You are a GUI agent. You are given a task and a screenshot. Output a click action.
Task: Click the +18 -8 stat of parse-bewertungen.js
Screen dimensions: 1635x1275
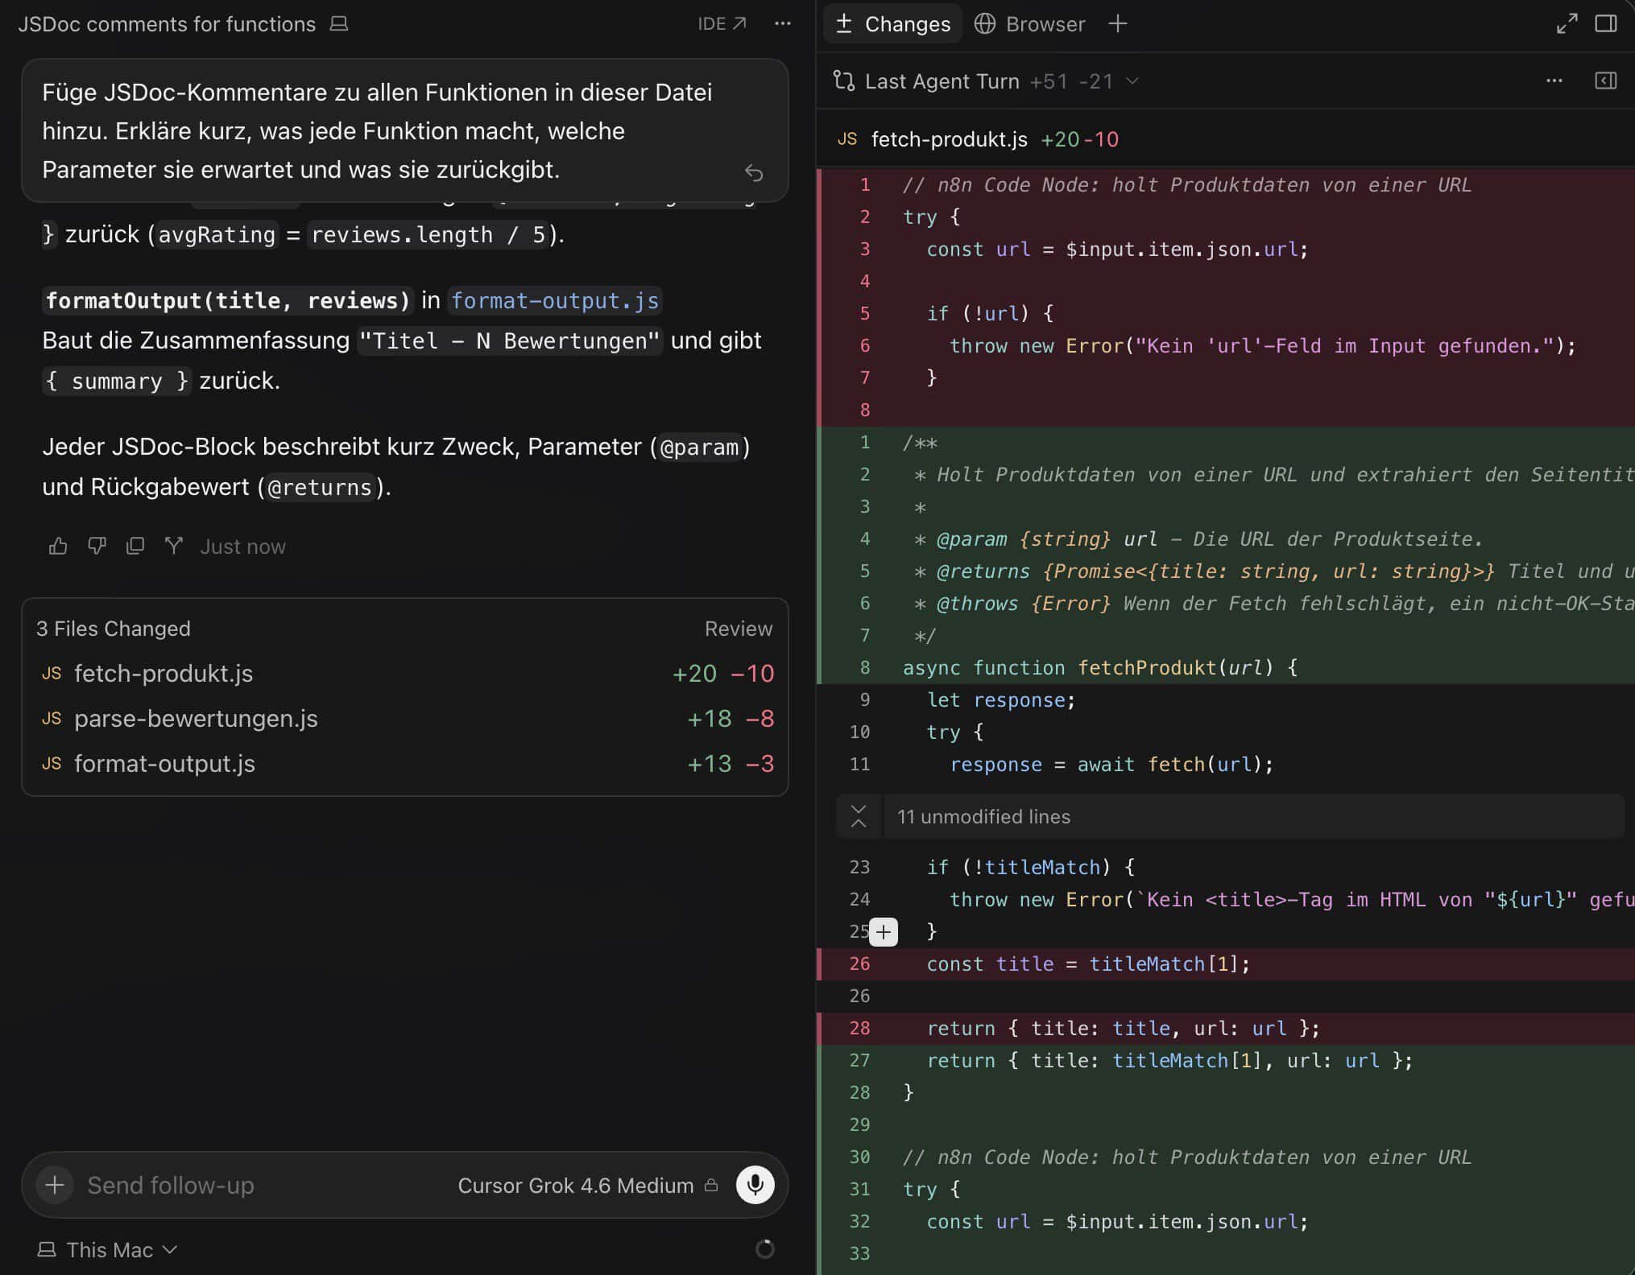(x=730, y=719)
